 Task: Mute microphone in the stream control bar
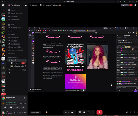pos(66,112)
